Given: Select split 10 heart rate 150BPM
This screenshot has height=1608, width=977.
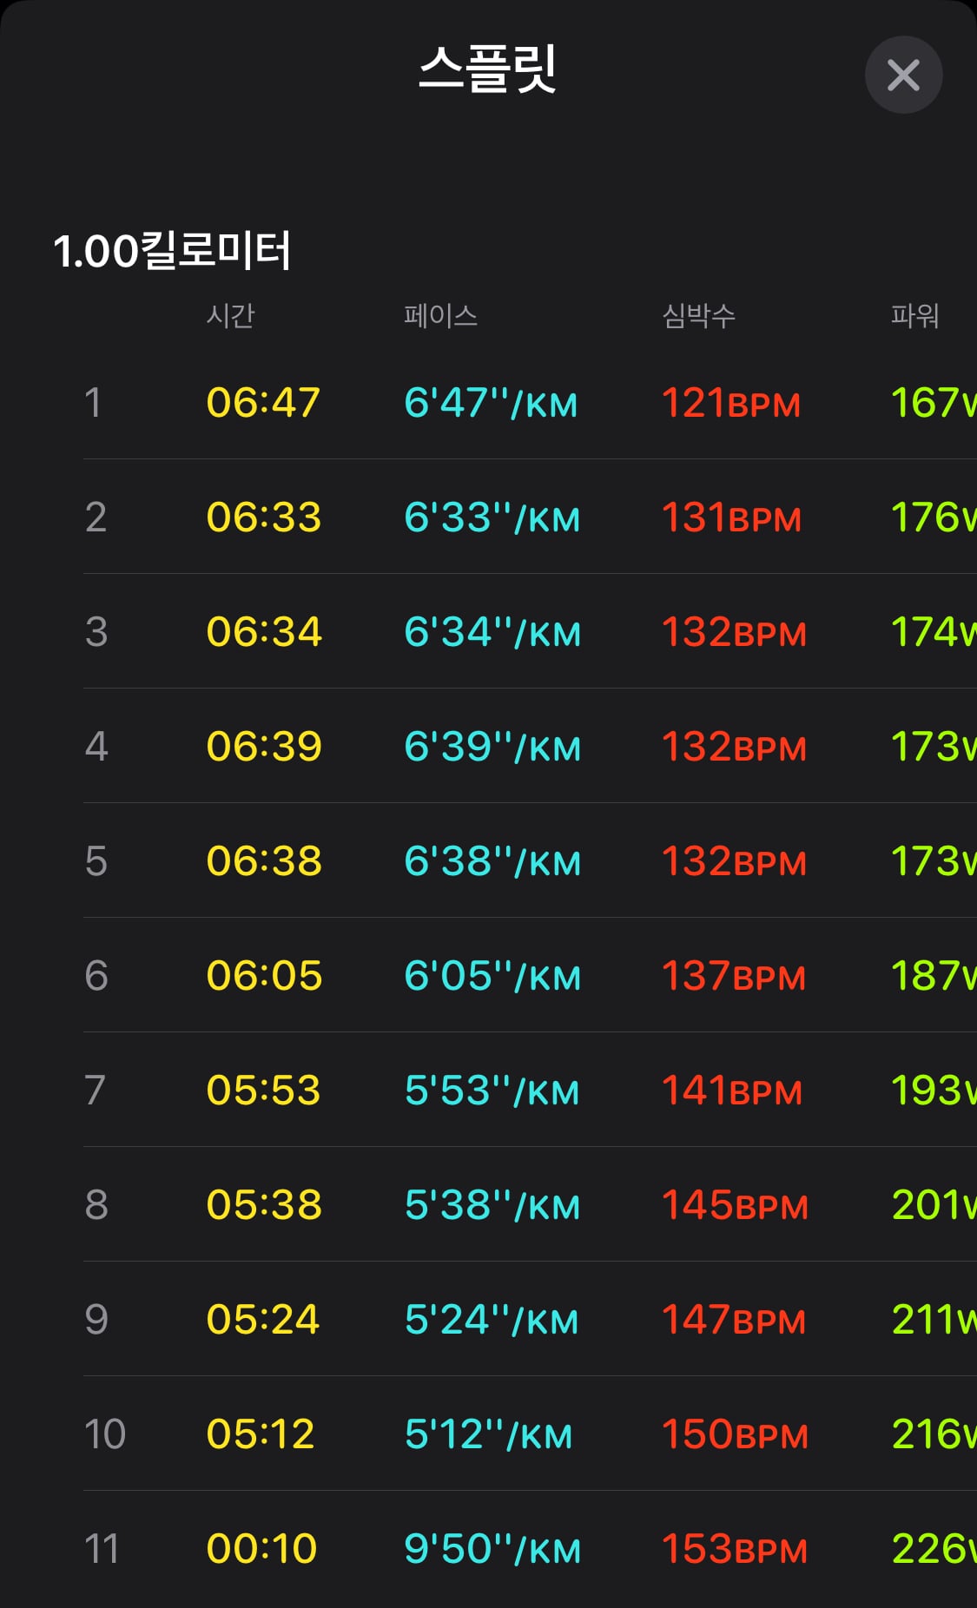Looking at the screenshot, I should point(735,1434).
